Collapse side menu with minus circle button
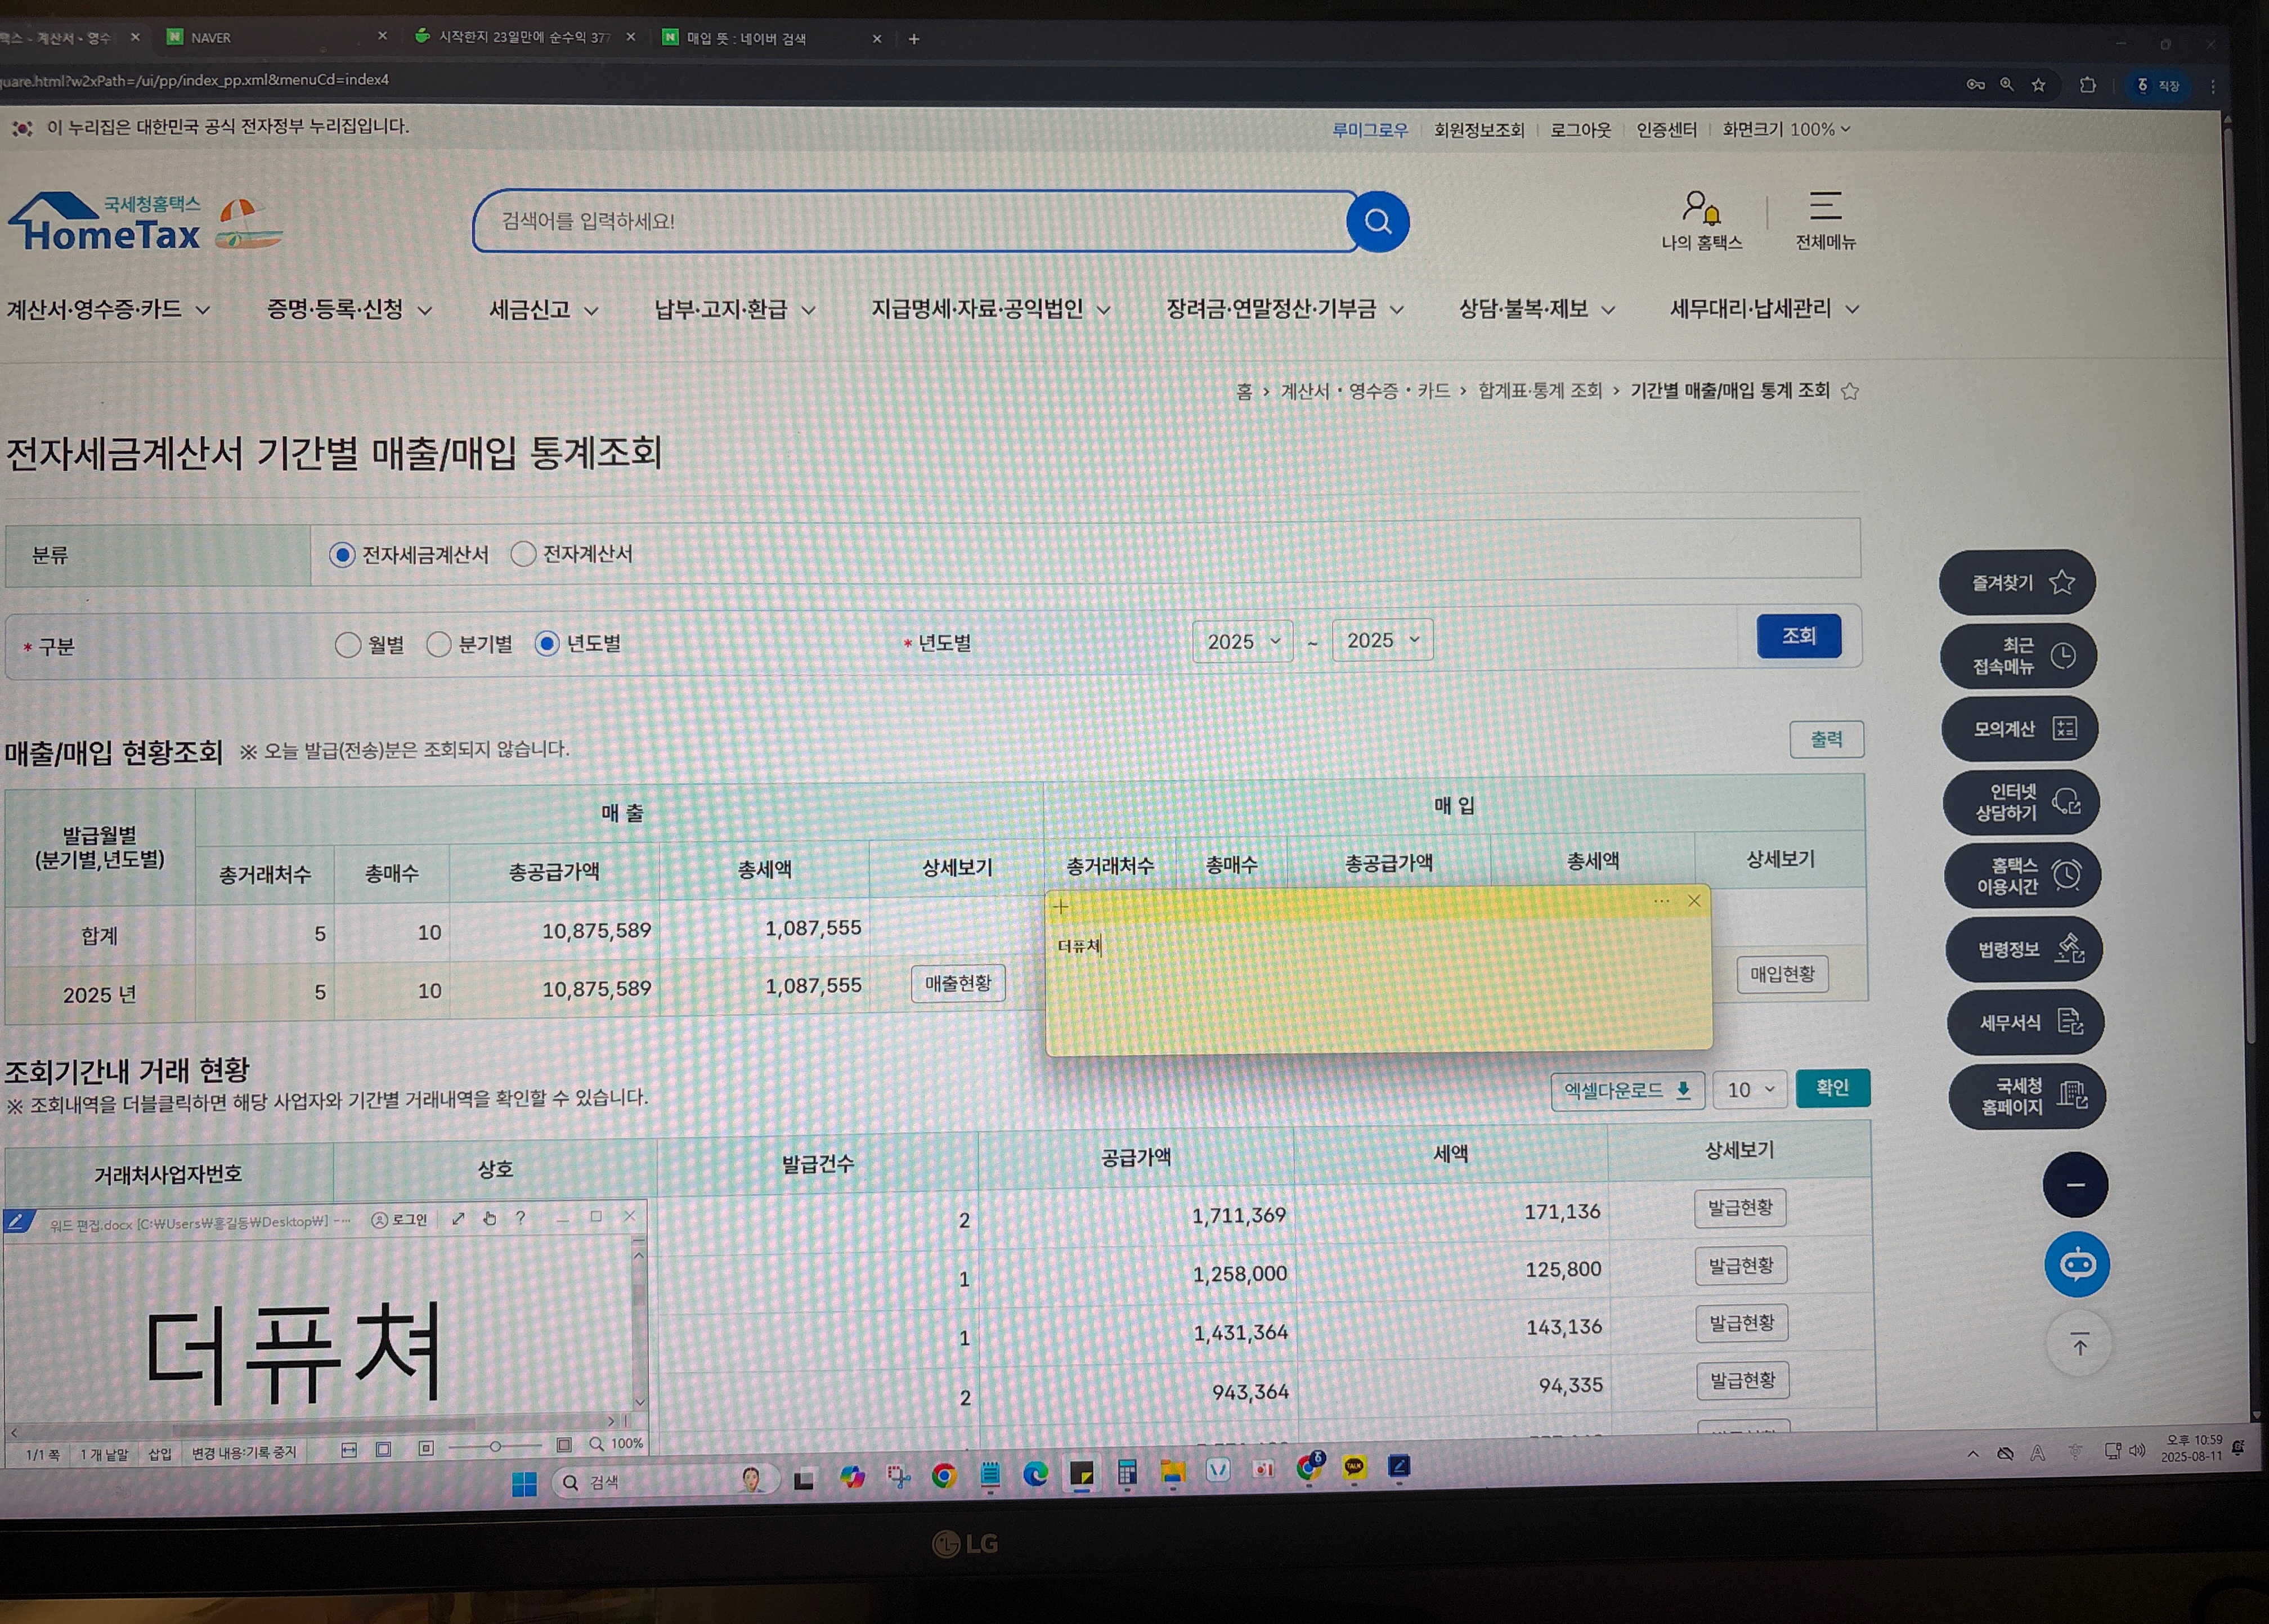 pos(2075,1185)
